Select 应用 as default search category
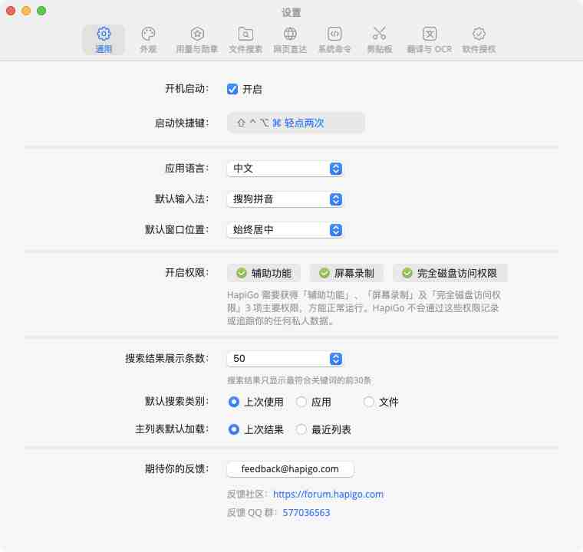Image resolution: width=583 pixels, height=552 pixels. 301,402
